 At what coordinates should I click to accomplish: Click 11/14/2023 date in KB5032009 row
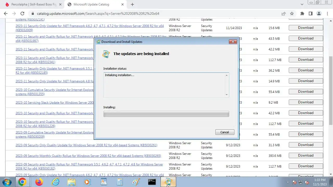[x=234, y=28]
